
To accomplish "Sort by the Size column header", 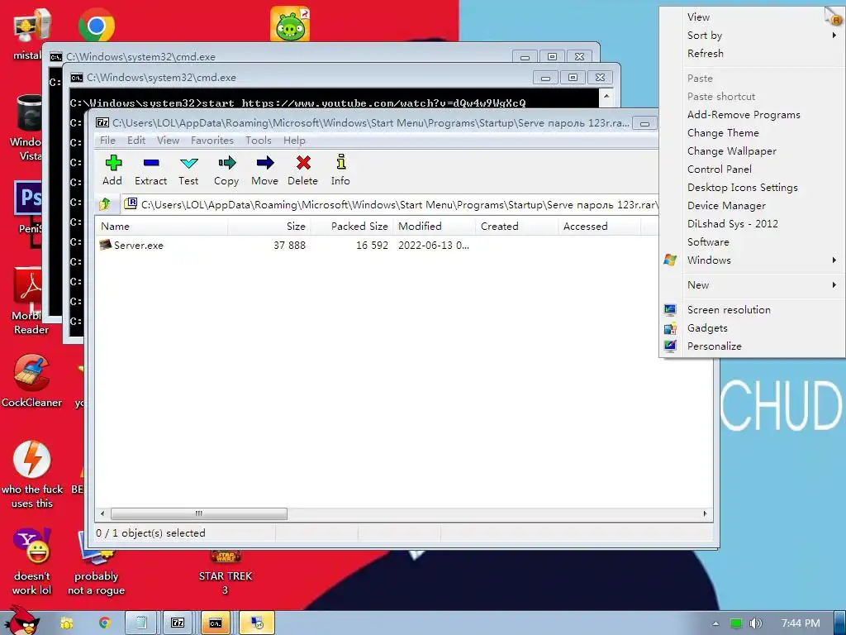I will (x=269, y=227).
